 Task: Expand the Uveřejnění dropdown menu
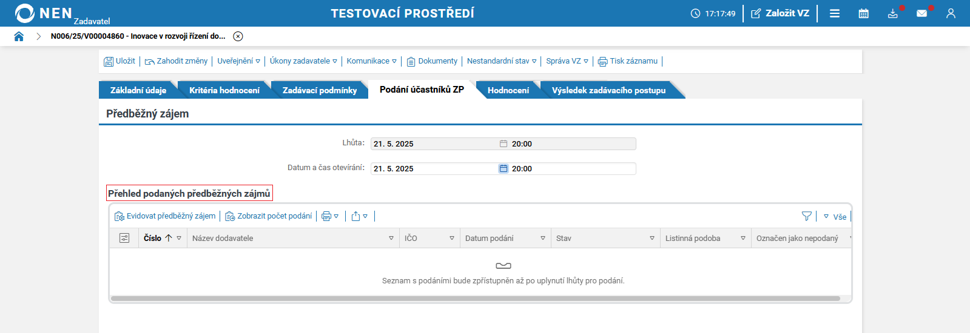pos(238,61)
